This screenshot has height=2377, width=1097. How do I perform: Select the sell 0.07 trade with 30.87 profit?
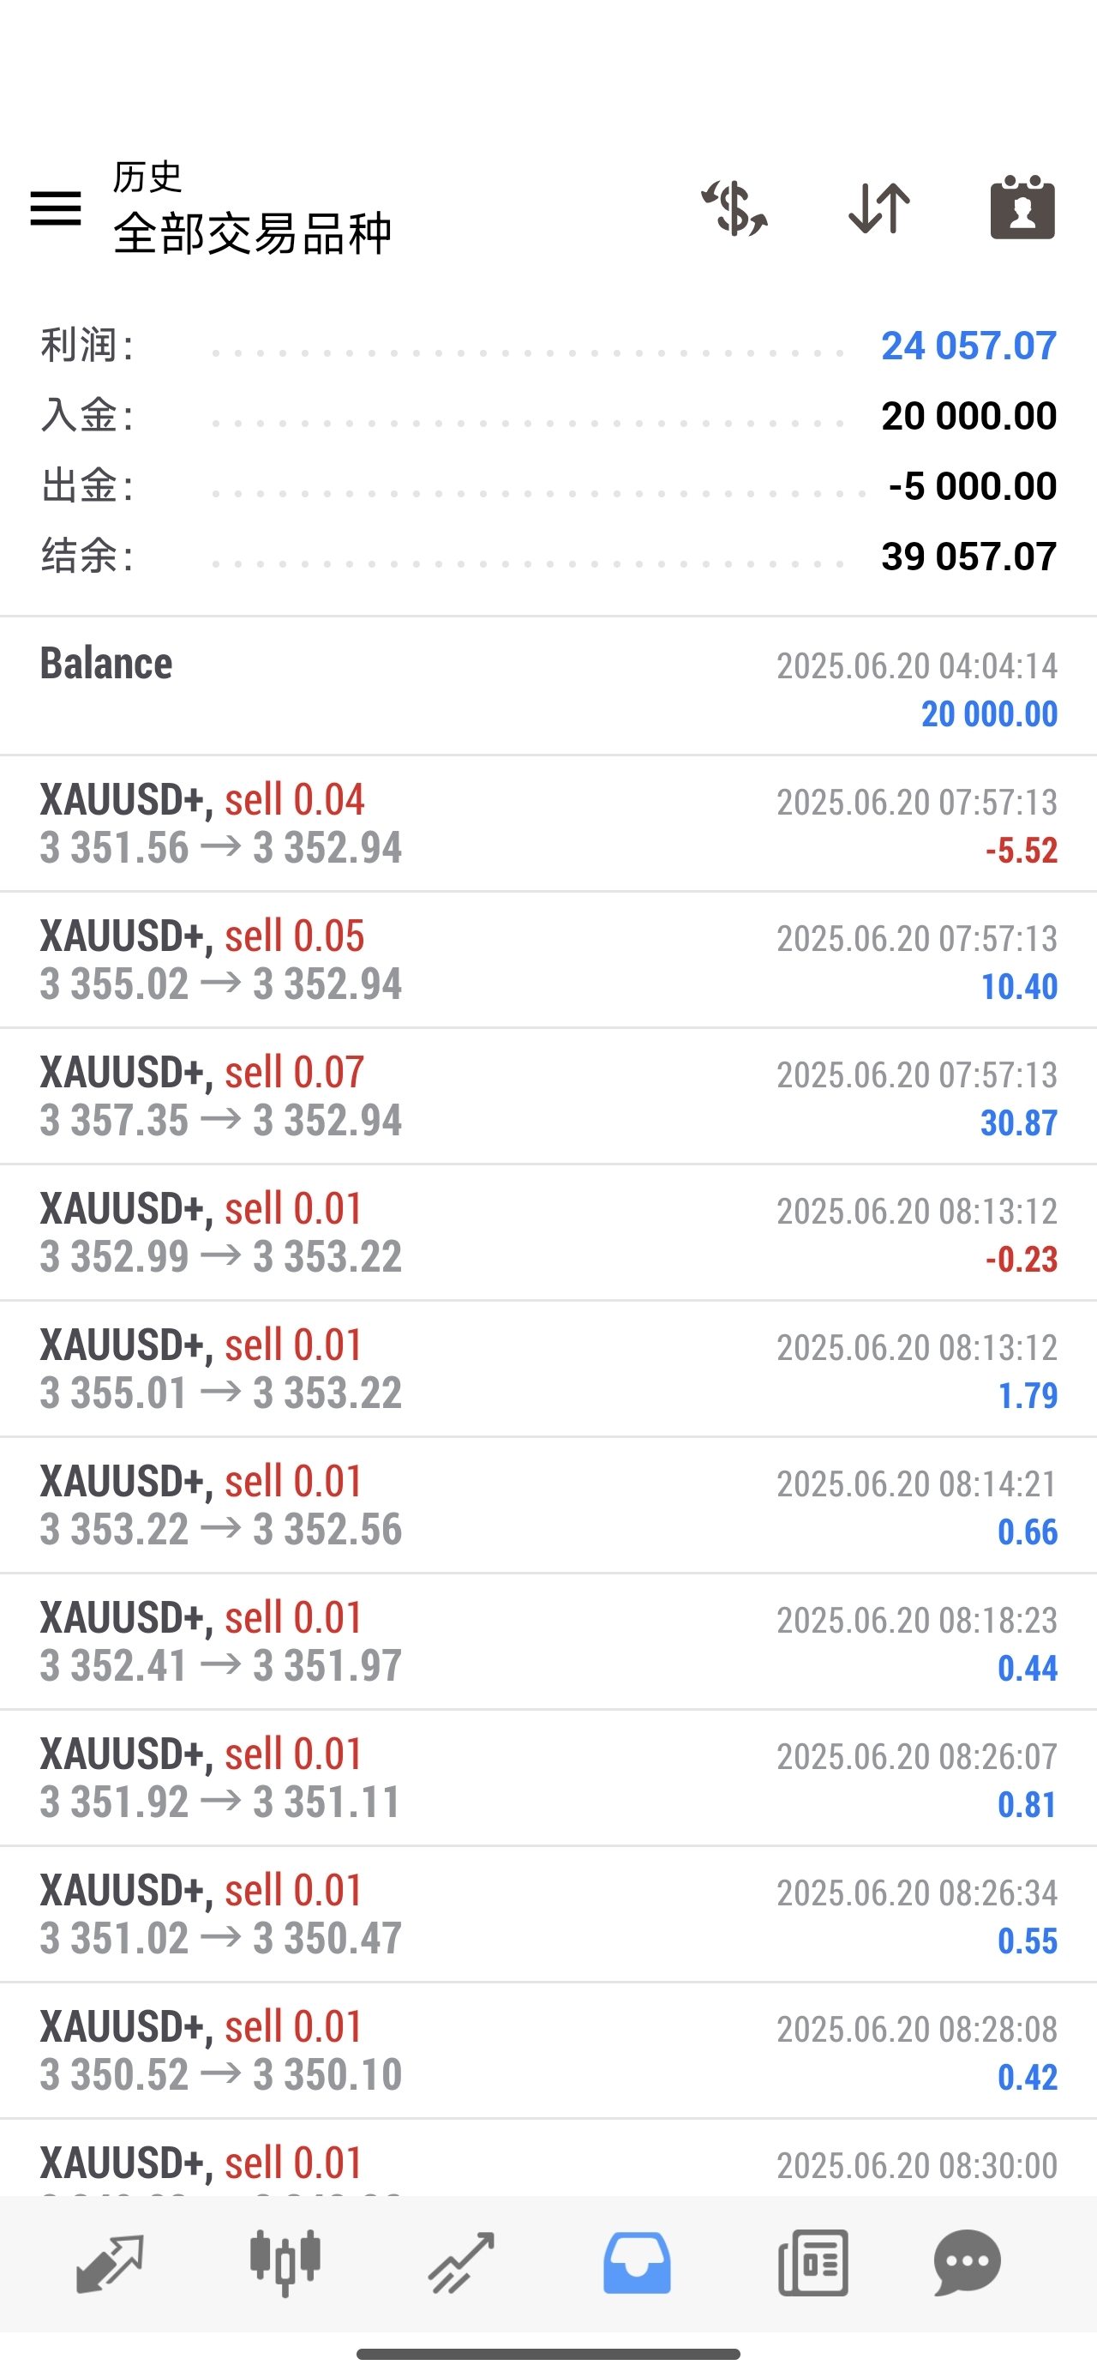click(548, 1096)
